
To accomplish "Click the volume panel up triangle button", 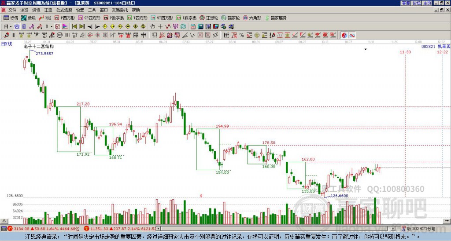I will pos(4,221).
